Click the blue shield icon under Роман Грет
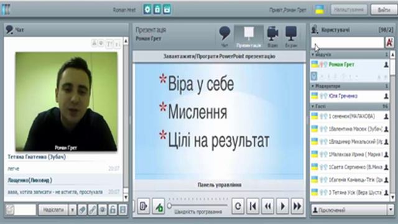The width and height of the screenshot is (398, 224). 314,76
